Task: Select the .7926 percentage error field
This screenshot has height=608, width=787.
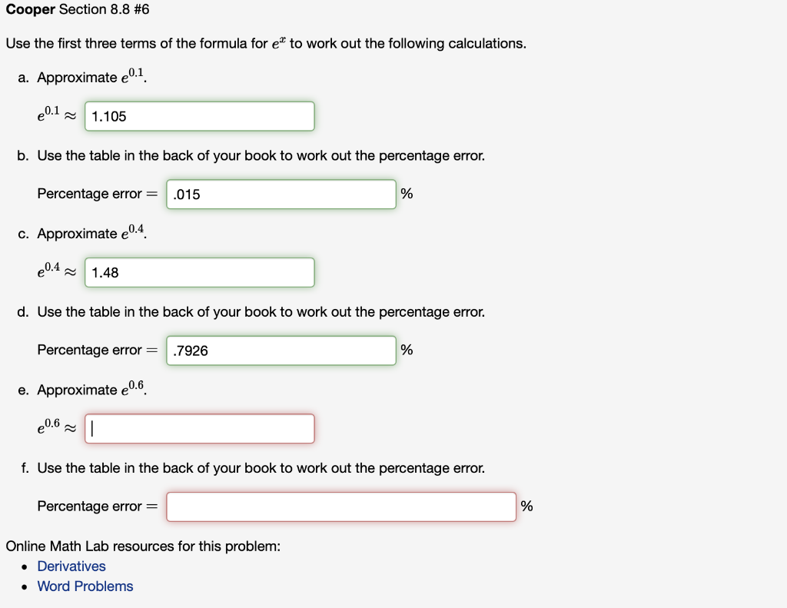Action: pos(281,350)
